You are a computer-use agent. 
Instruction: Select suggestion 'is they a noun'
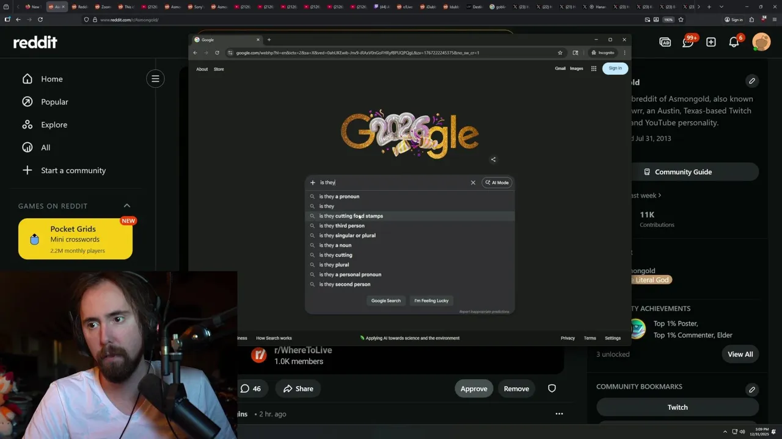(x=409, y=245)
